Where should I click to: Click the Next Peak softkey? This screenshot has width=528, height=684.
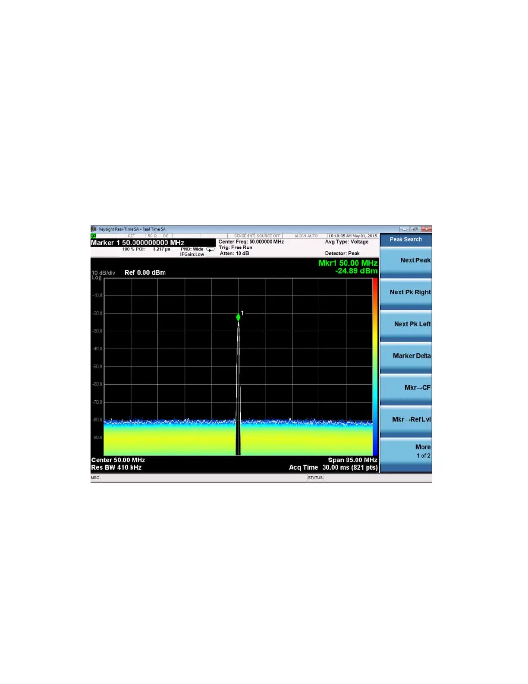pos(406,261)
